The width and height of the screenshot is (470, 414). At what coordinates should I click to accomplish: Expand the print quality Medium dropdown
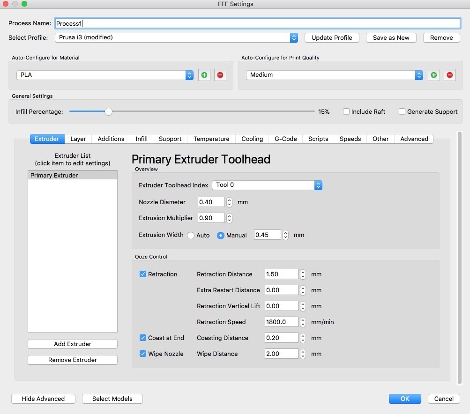click(335, 75)
